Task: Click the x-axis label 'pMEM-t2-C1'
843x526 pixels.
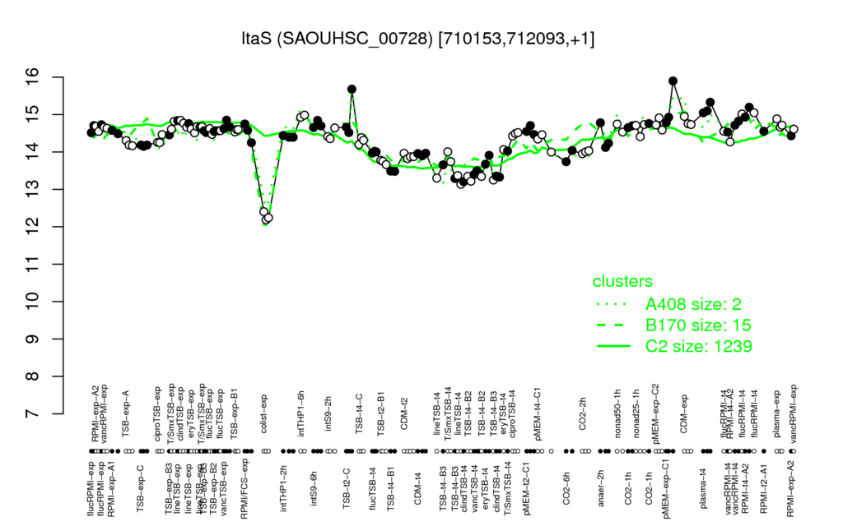Action: [526, 490]
